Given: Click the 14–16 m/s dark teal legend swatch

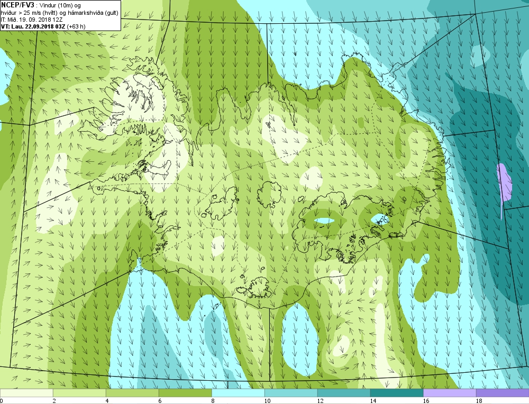Looking at the screenshot, I should [397, 393].
